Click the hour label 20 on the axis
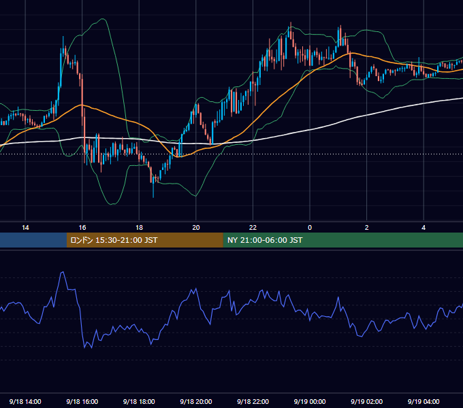The height and width of the screenshot is (408, 463). tap(196, 228)
